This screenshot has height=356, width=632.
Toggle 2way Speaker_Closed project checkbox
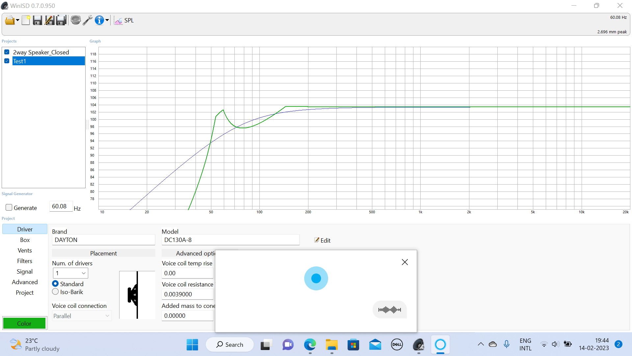tap(7, 52)
